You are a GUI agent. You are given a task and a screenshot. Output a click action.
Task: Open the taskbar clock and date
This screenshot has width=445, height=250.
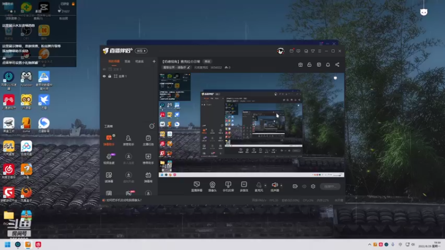click(x=429, y=244)
